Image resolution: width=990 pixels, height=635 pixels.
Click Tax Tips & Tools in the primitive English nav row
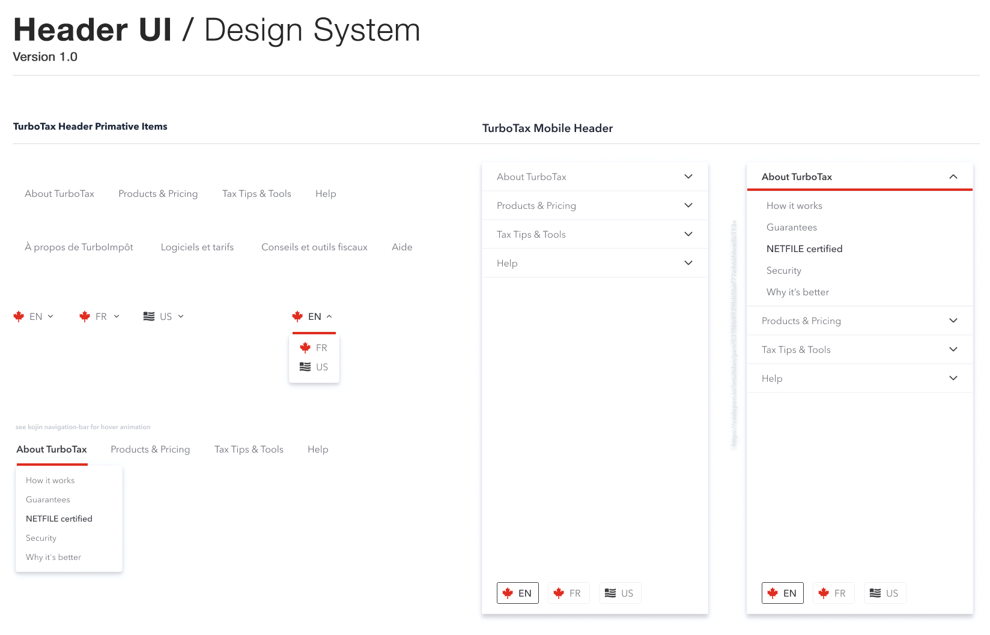click(257, 194)
